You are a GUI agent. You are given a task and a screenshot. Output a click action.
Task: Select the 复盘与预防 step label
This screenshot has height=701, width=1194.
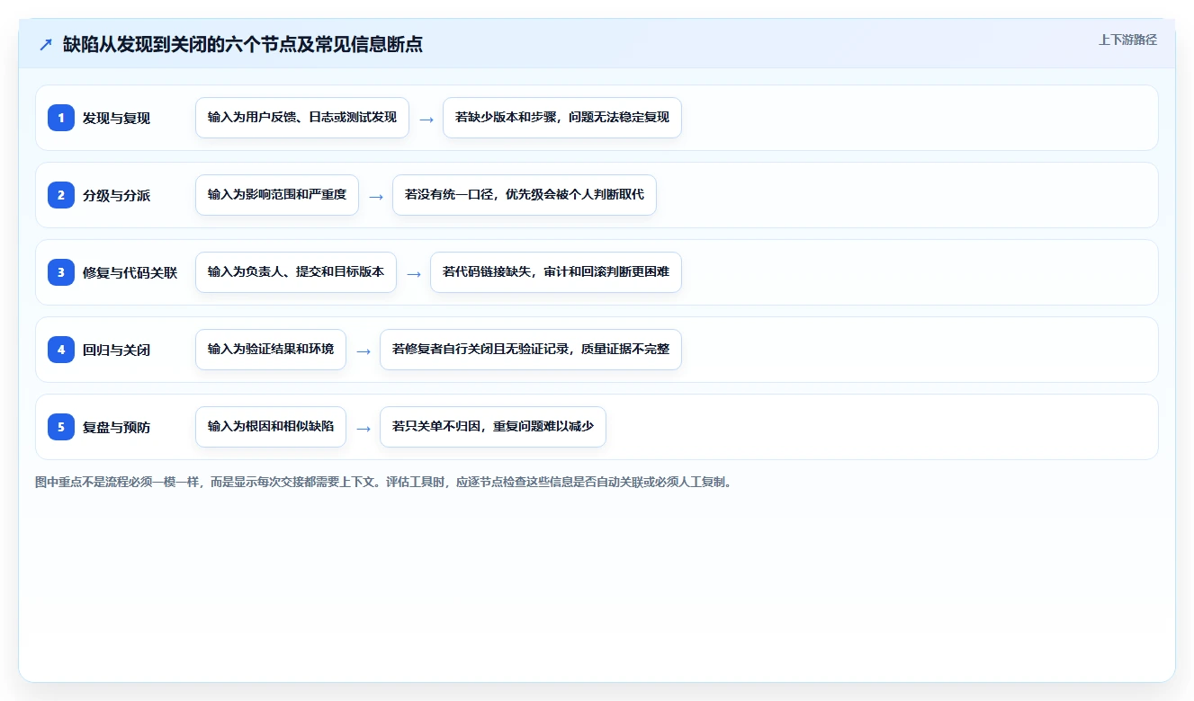[117, 427]
